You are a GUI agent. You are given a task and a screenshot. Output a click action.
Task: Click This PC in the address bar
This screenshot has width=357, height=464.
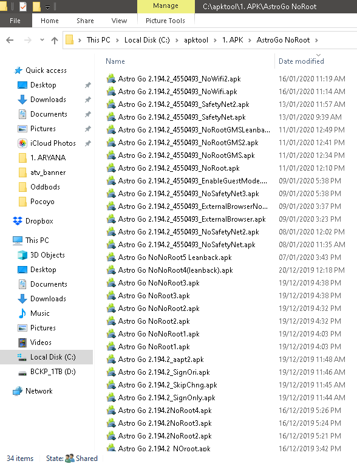(98, 40)
